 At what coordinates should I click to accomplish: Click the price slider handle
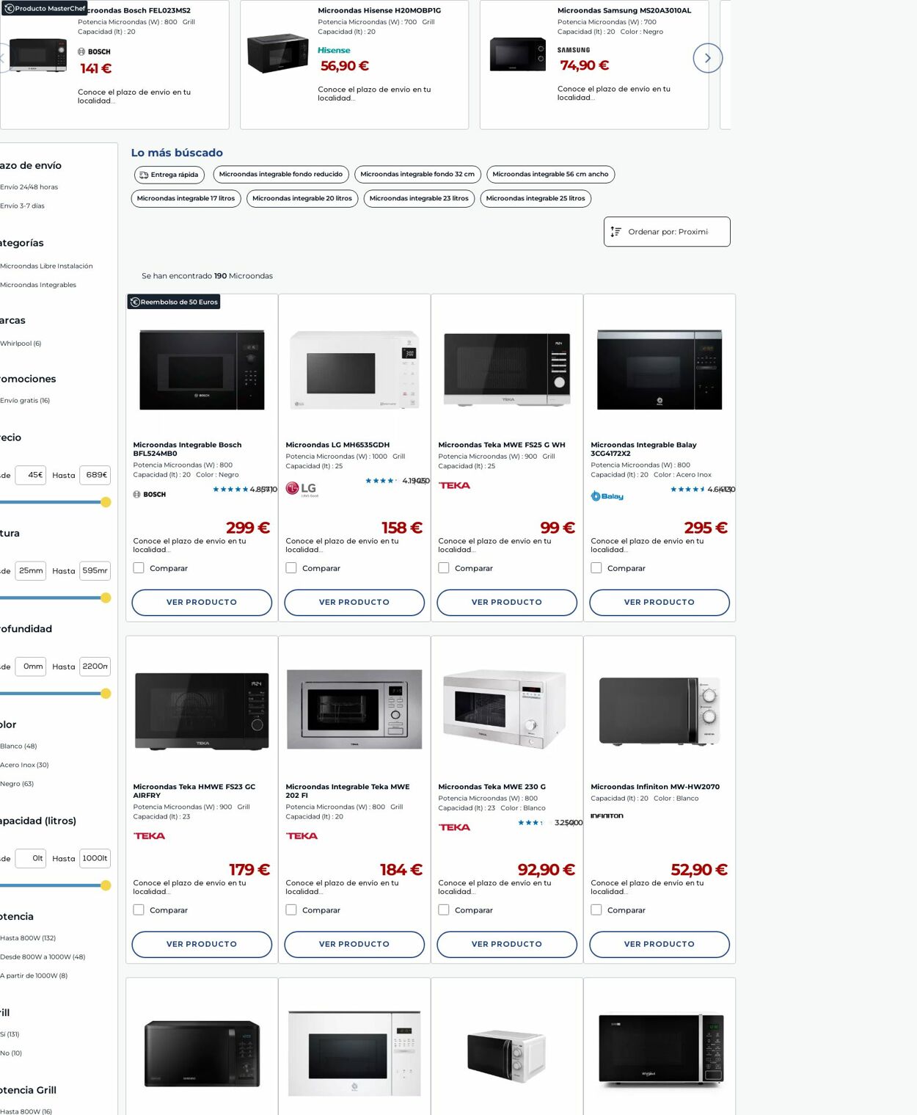pos(106,502)
